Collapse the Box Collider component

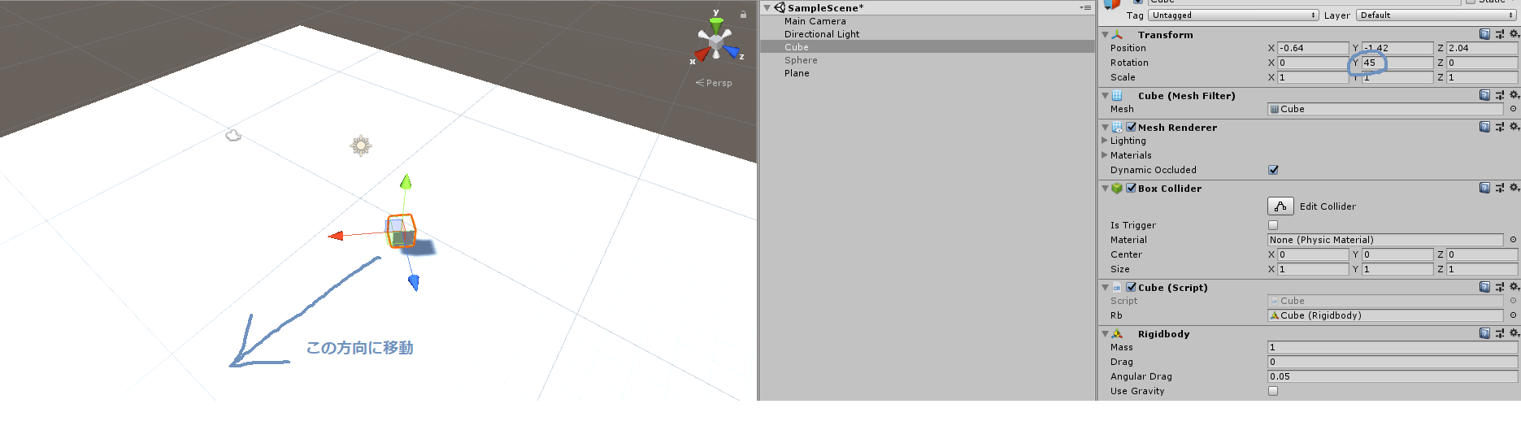[x=1105, y=189]
